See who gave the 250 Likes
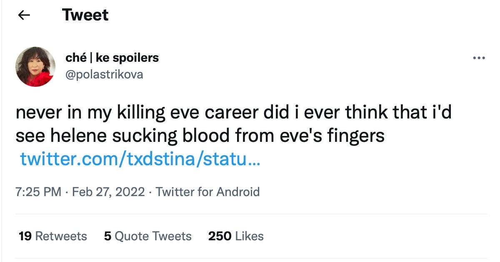500x262 pixels. 235,236
